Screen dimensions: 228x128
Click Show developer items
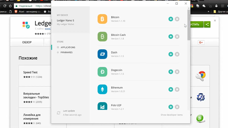click(172, 115)
